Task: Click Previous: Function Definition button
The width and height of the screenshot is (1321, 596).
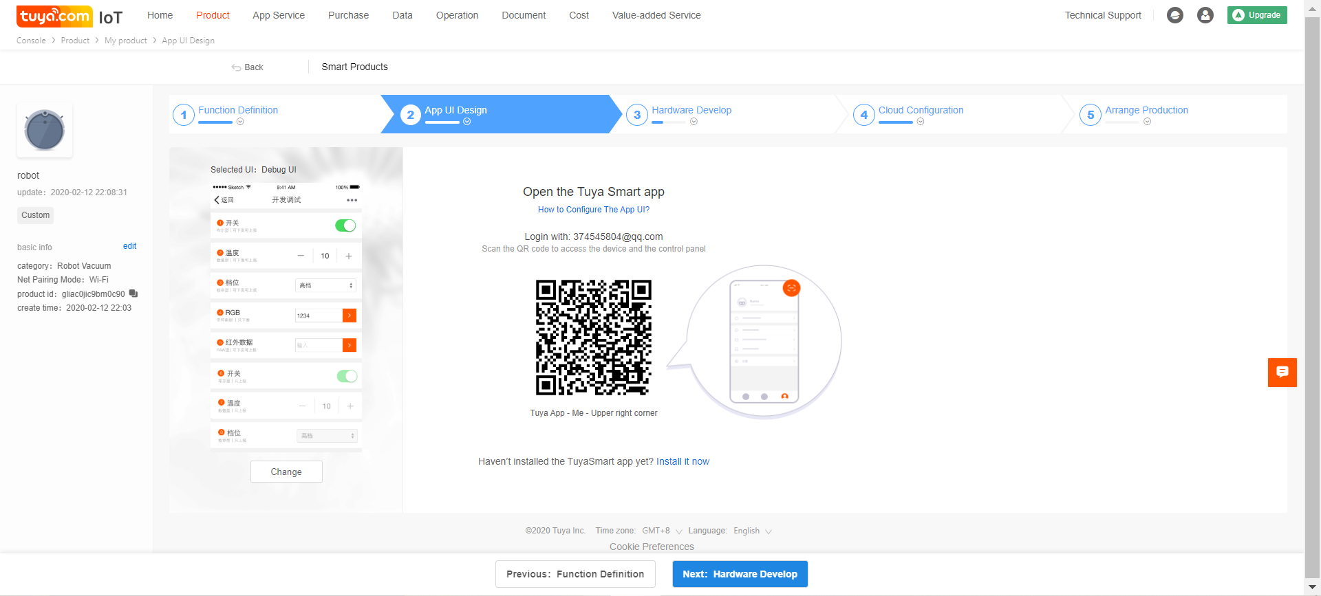Action: point(575,574)
